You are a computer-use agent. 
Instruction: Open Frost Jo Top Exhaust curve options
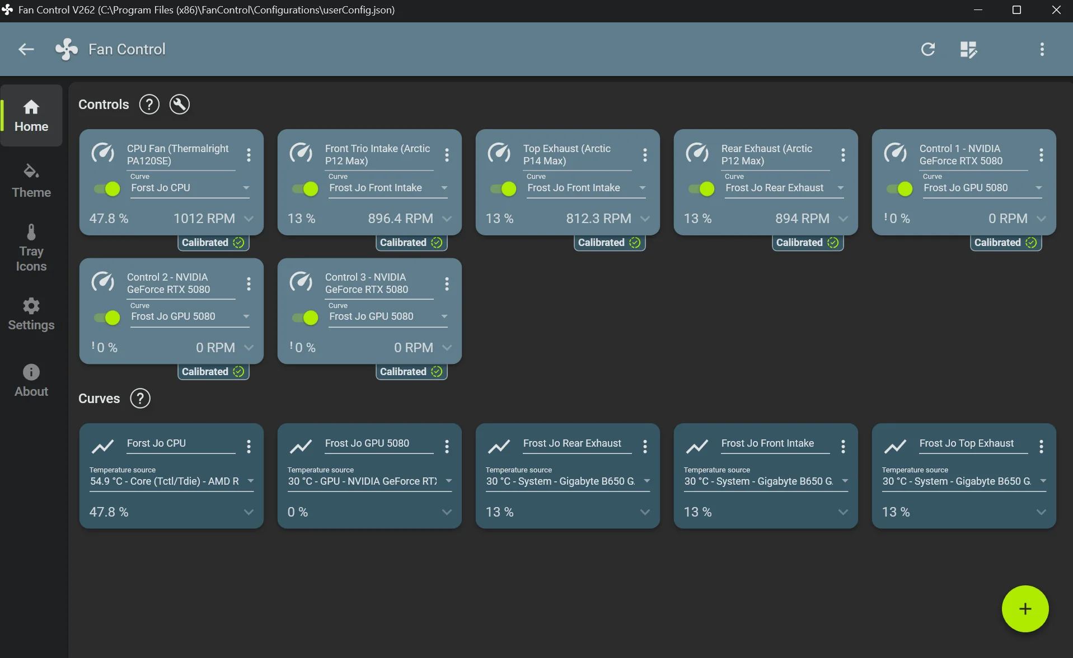pos(1041,446)
